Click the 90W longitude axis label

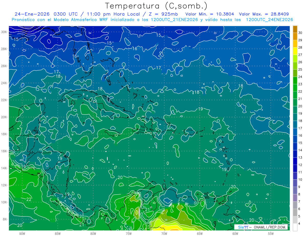pyautogui.click(x=22, y=234)
